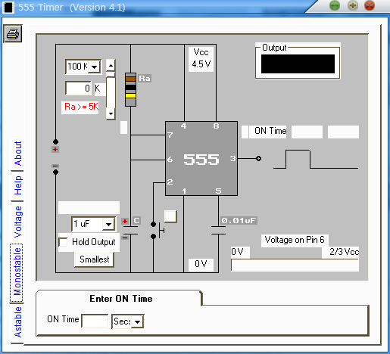This screenshot has height=354, width=390.
Task: Switch to the Monostable tab
Action: [17, 272]
